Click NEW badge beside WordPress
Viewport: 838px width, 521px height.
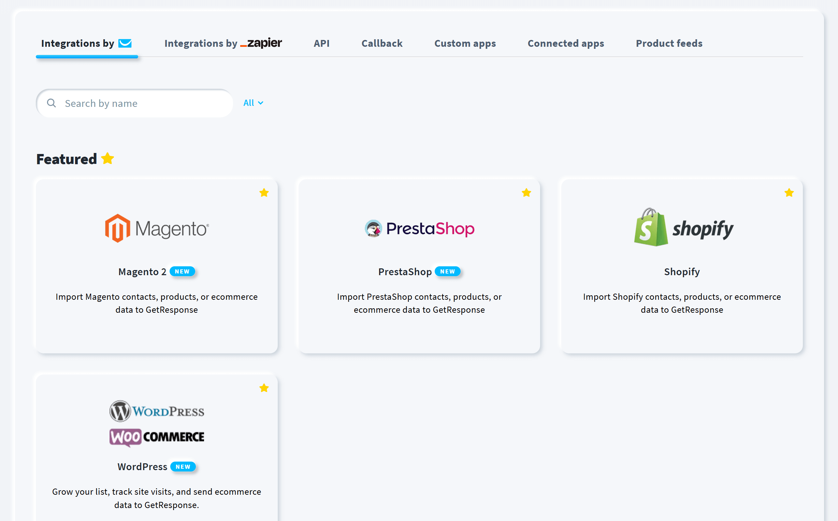(183, 467)
